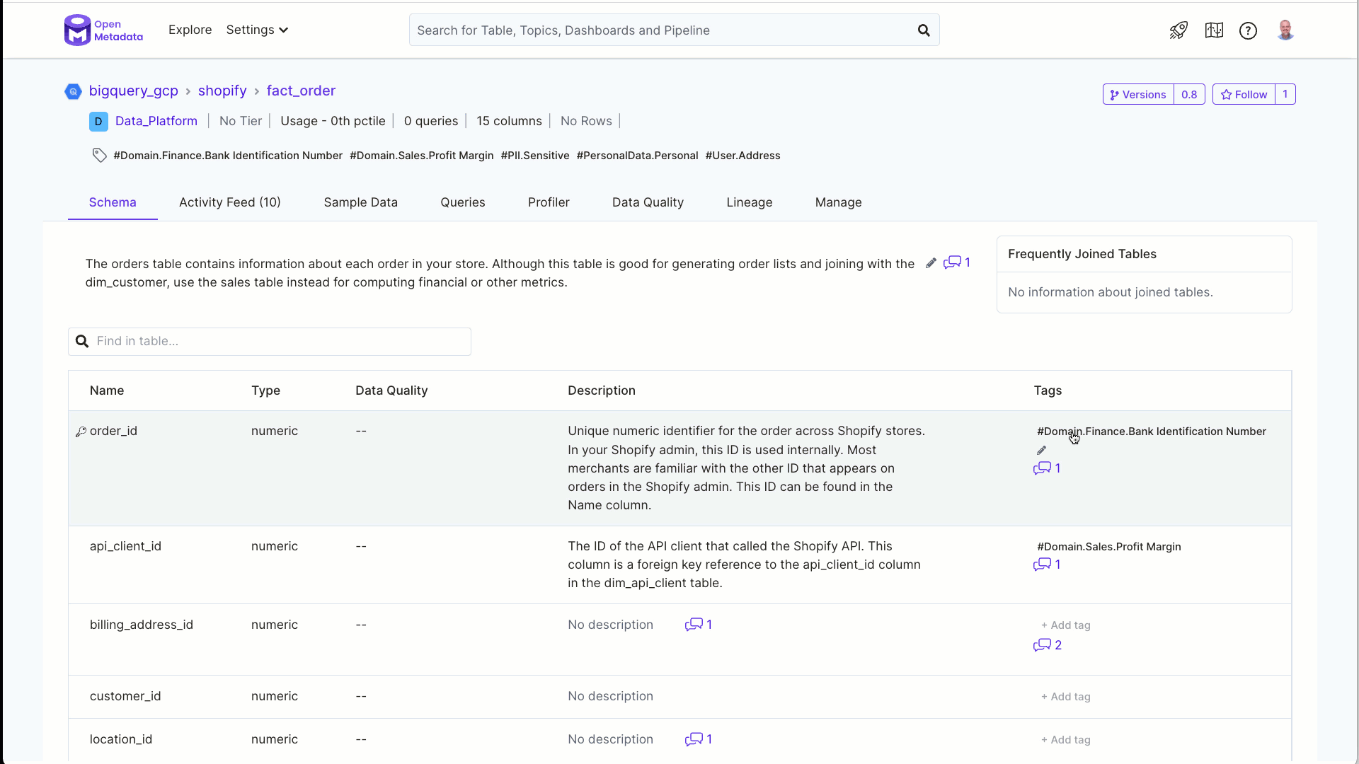The width and height of the screenshot is (1359, 764).
Task: Click the search magnifier icon
Action: (924, 30)
